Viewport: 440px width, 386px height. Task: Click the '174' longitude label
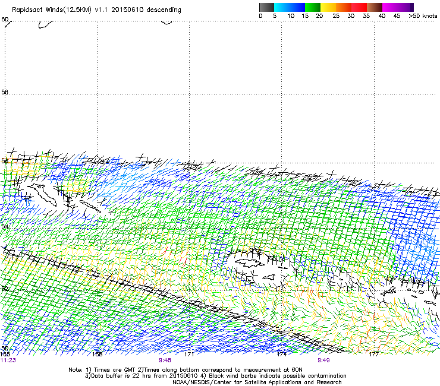tap(282, 355)
